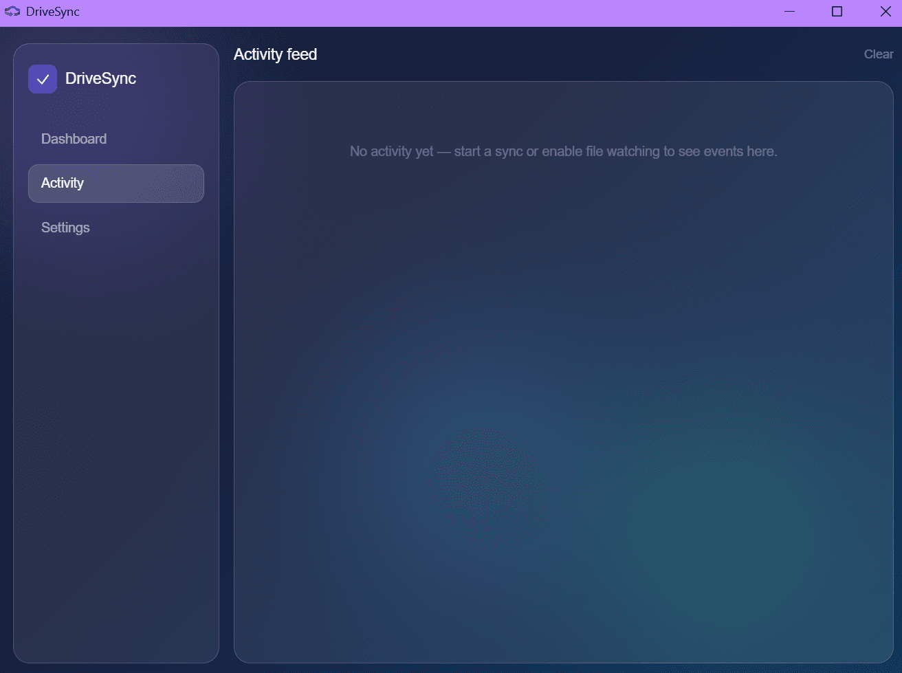Click the DriveSync title bar app icon

[12, 12]
